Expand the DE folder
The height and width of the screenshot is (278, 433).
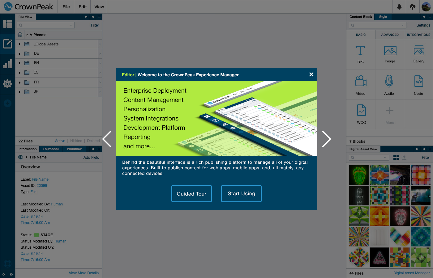click(20, 54)
